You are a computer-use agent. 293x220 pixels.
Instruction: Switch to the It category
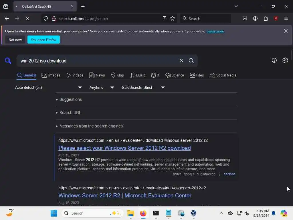[155, 75]
